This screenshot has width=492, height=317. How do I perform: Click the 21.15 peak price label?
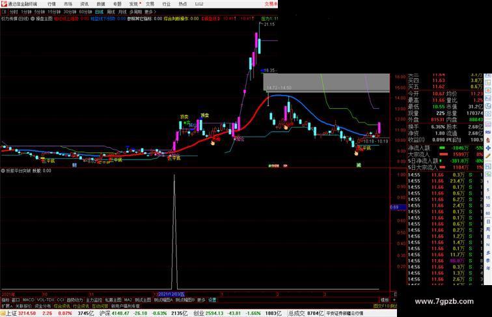(269, 25)
